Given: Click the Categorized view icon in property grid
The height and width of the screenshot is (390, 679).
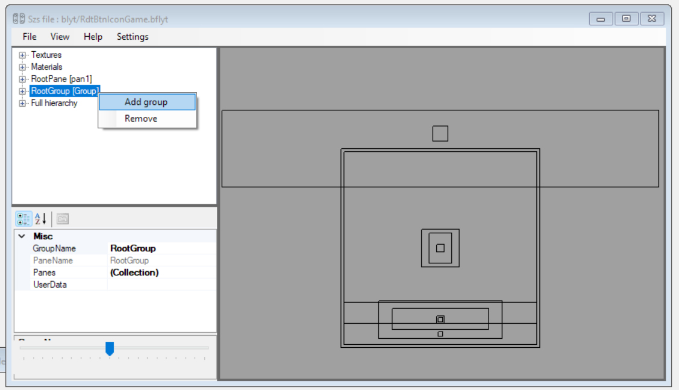Looking at the screenshot, I should 24,219.
